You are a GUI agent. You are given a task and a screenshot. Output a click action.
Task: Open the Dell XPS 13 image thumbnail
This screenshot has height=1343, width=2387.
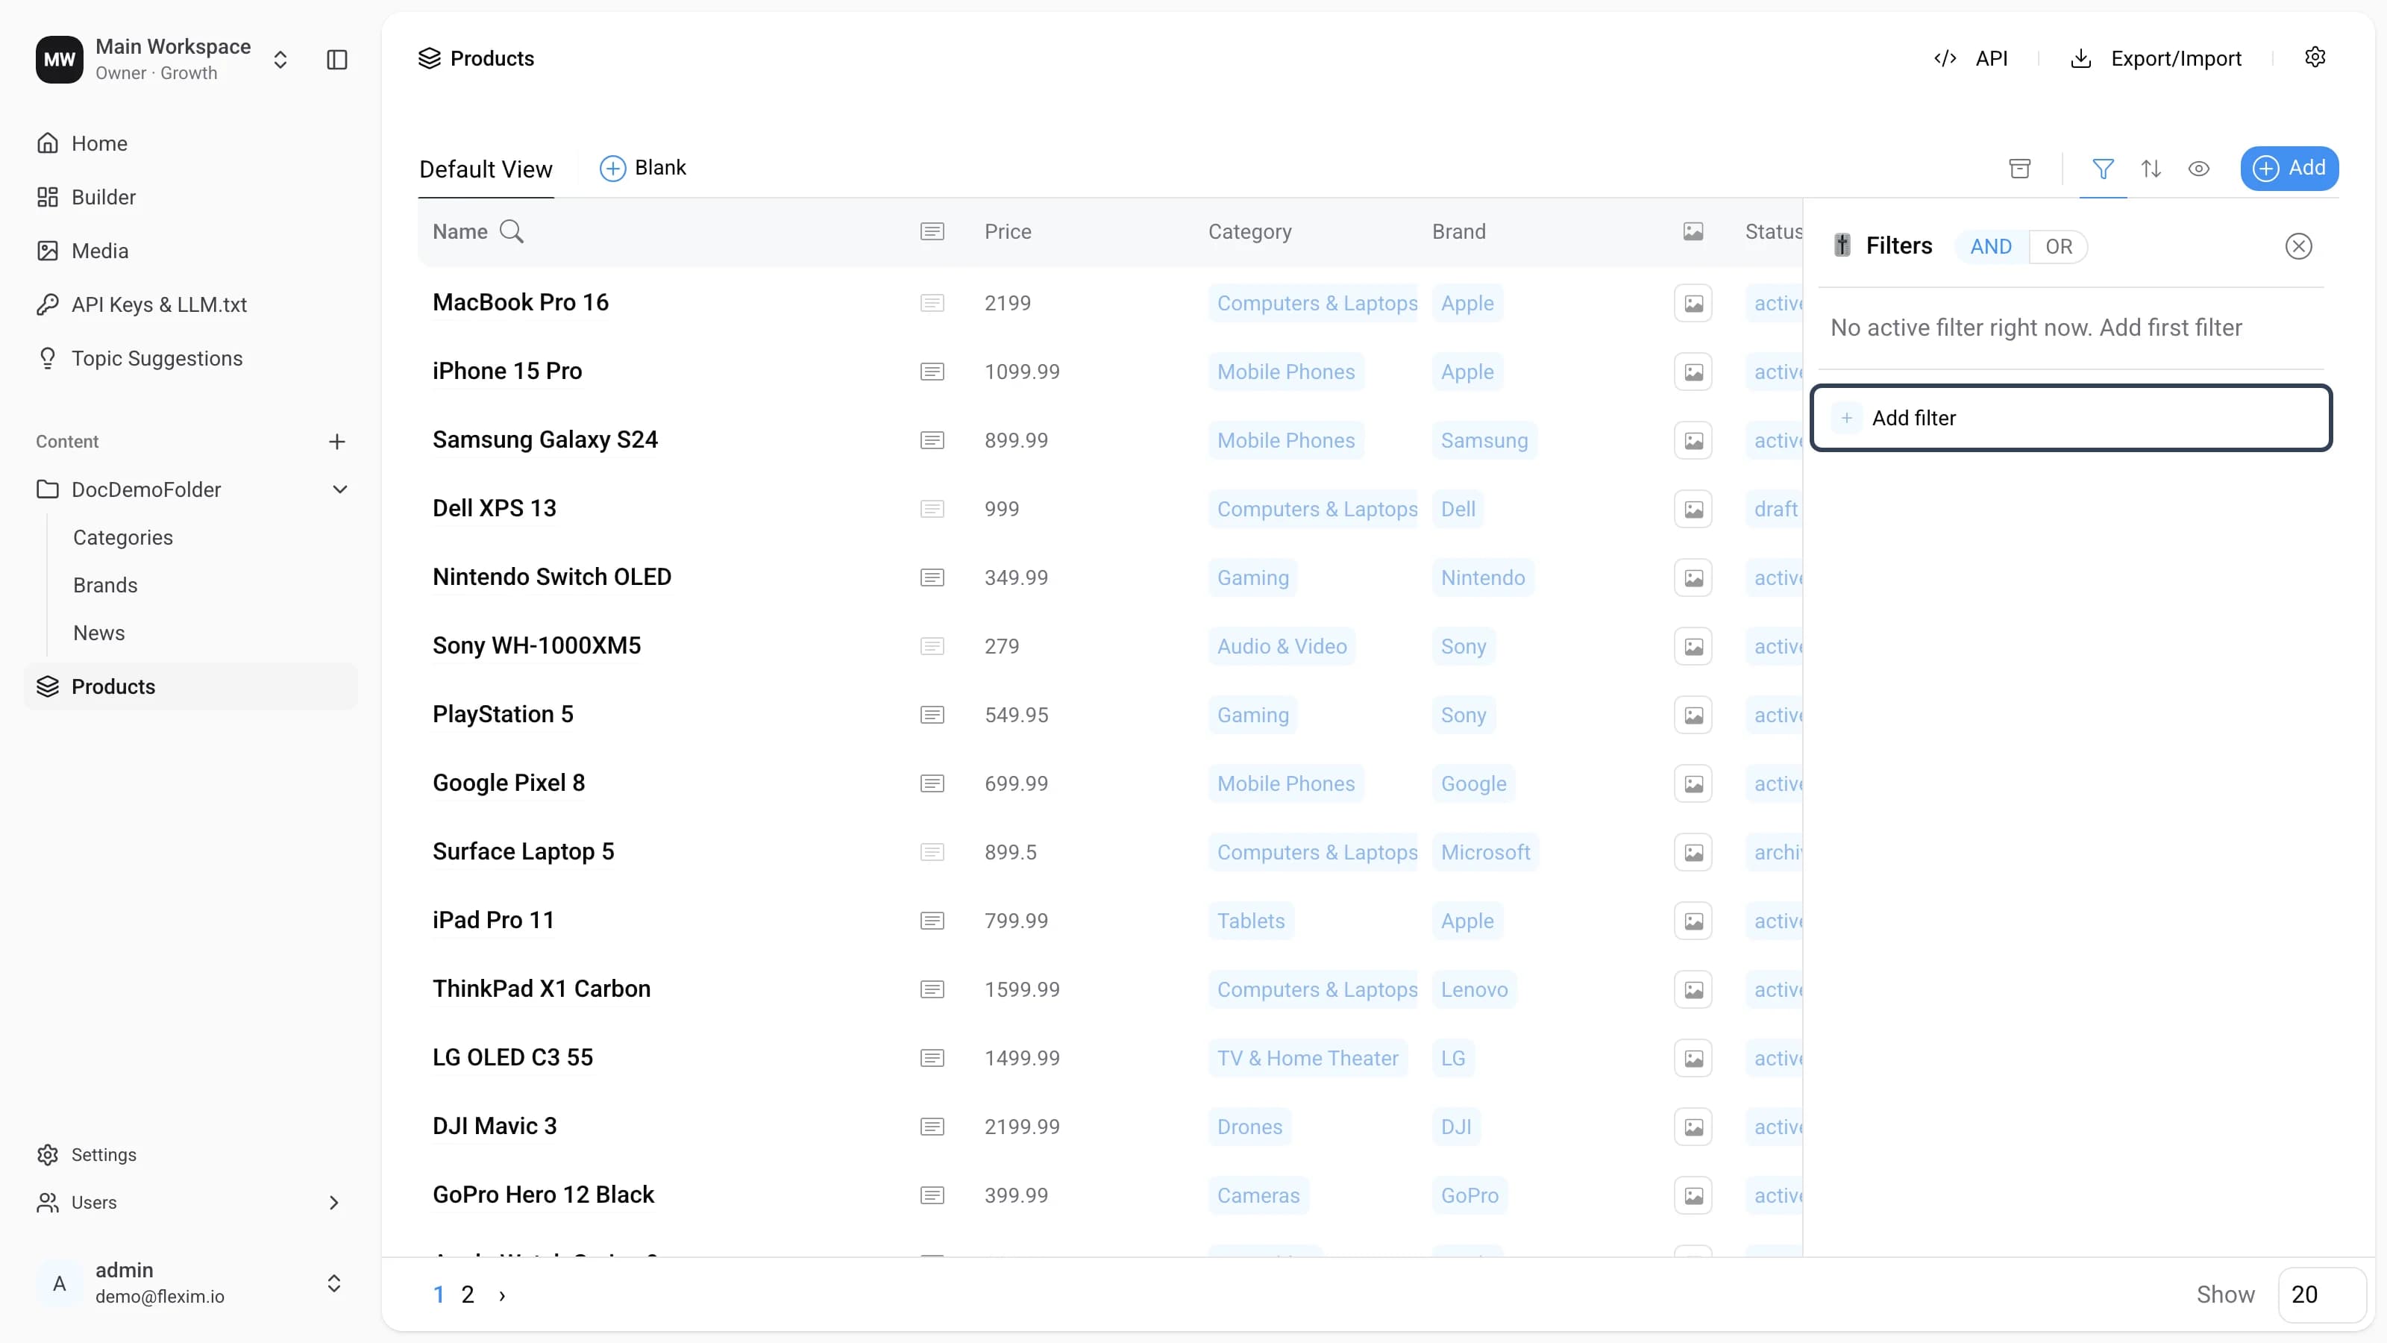coord(1693,509)
